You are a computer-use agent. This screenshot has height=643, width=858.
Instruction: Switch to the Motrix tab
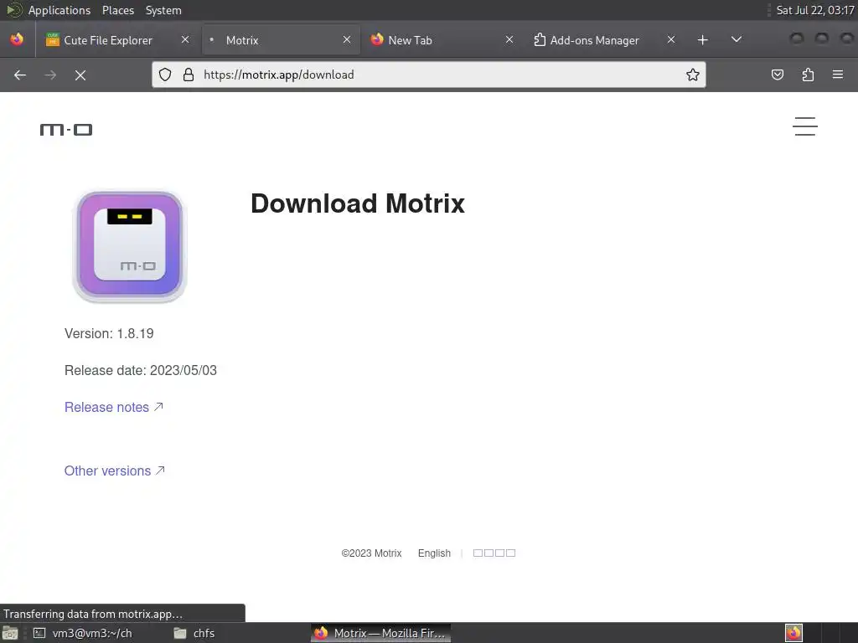281,40
